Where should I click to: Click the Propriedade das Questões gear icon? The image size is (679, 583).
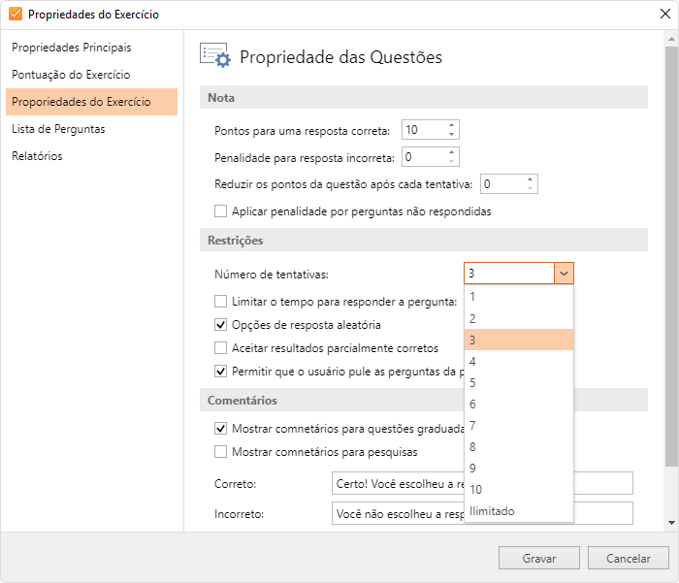coord(215,55)
